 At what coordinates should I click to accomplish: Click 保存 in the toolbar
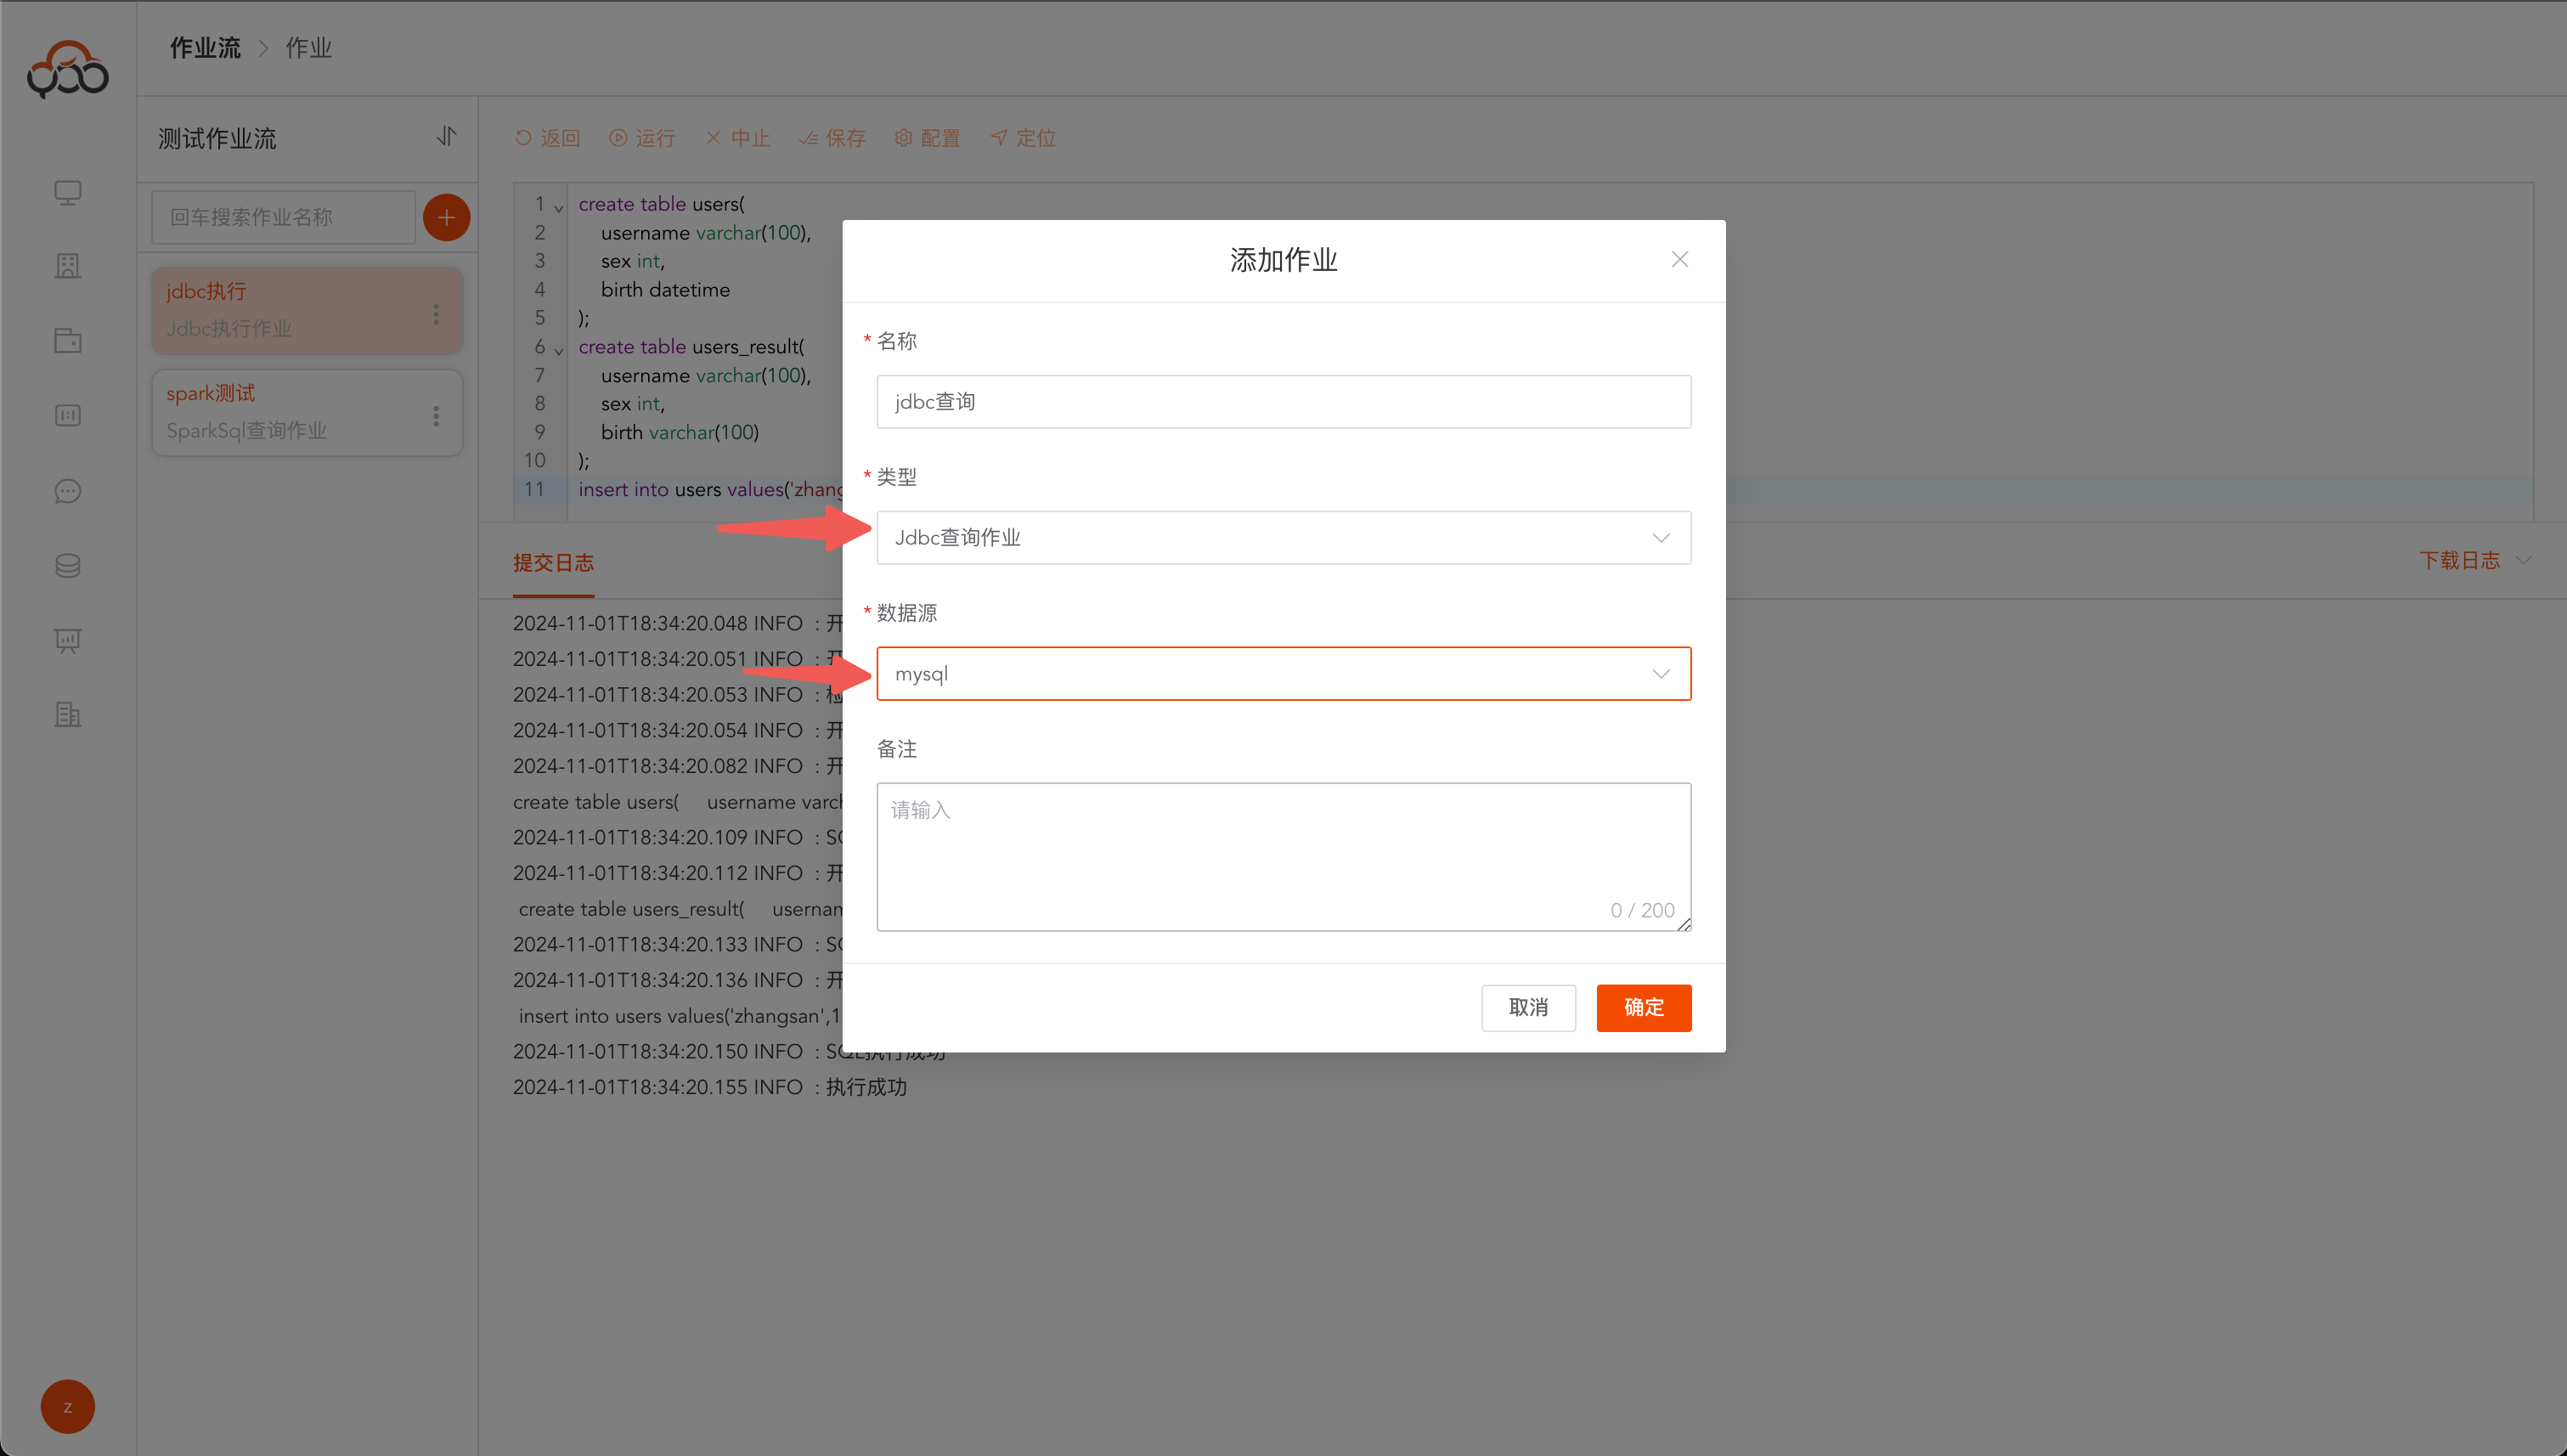(833, 138)
